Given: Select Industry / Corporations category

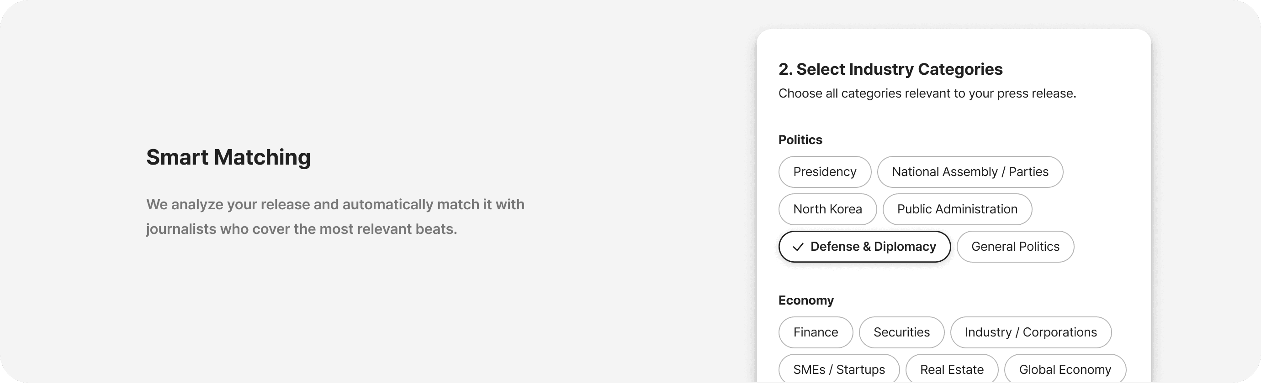Looking at the screenshot, I should pos(1030,332).
